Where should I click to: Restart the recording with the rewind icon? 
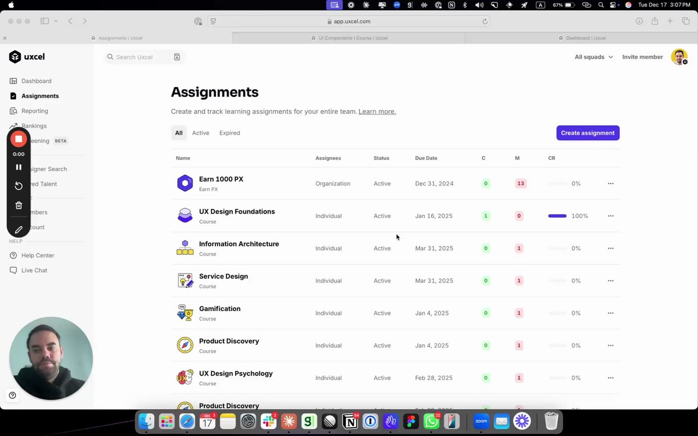coord(19,186)
